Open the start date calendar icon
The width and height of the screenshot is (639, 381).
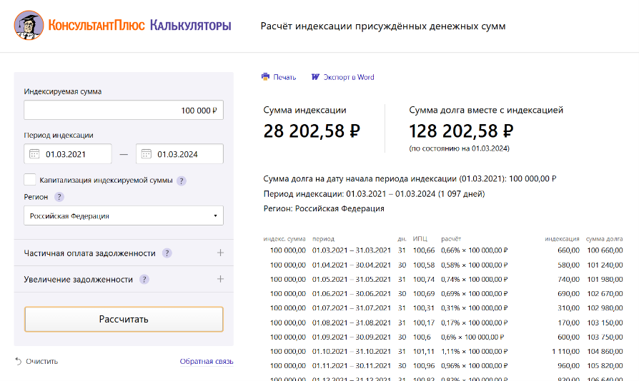tap(34, 154)
